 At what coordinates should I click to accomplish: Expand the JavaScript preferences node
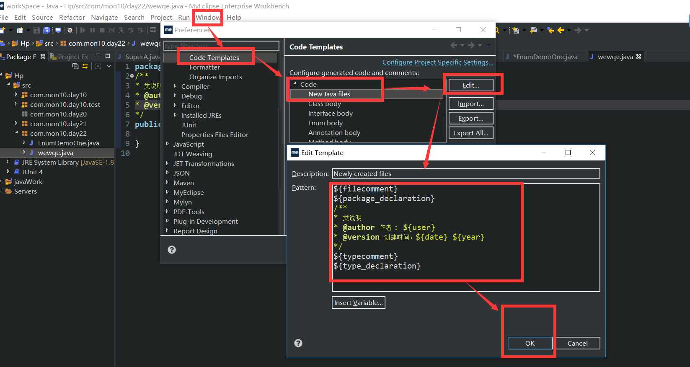pos(167,144)
